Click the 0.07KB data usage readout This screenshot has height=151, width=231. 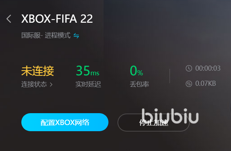206,84
